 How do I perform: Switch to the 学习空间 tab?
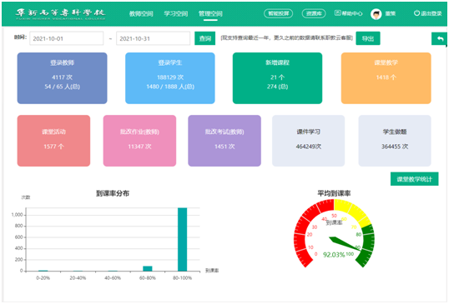pos(176,13)
